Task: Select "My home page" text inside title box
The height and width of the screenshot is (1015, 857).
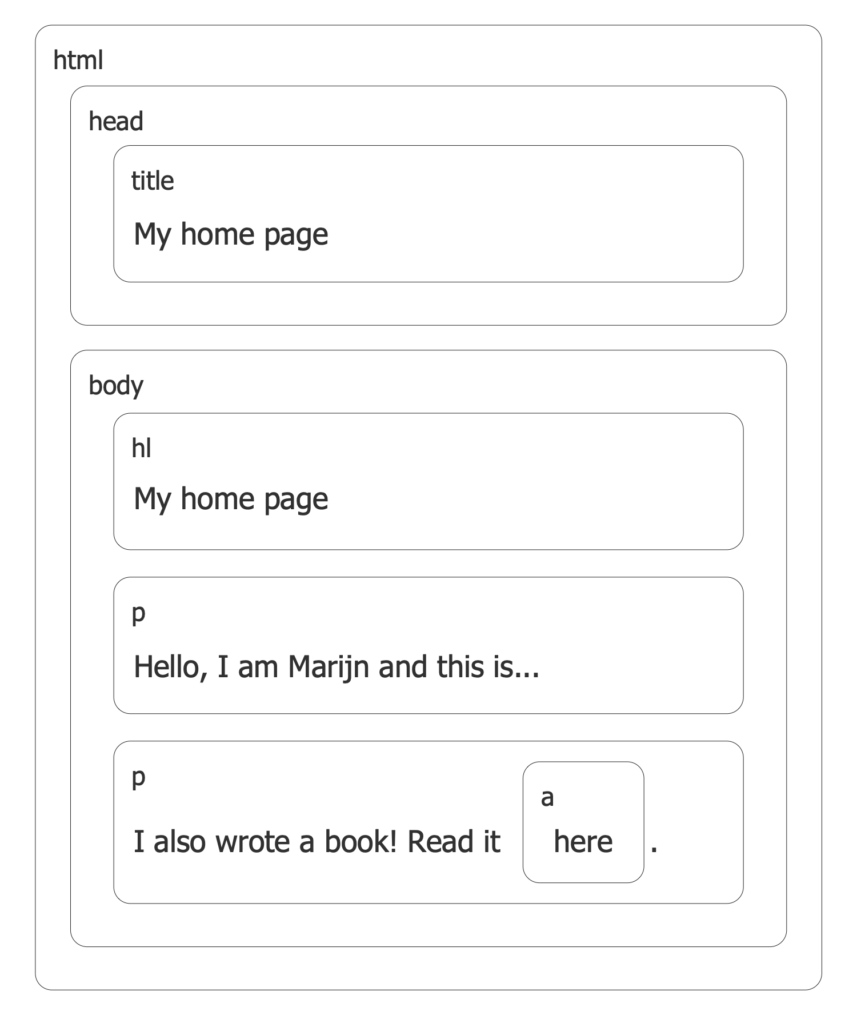Action: pos(231,234)
